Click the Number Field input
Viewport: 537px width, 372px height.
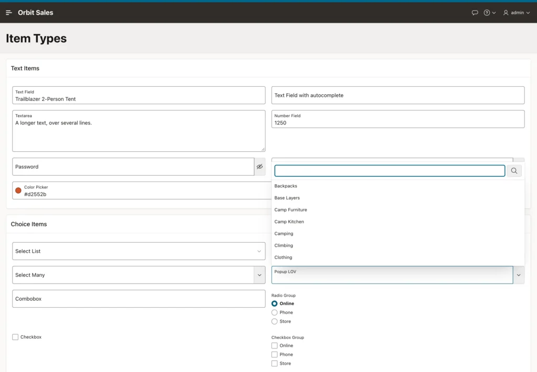[x=398, y=119]
